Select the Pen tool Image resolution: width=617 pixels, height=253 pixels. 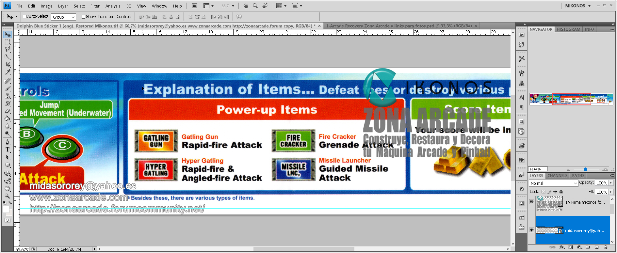(x=8, y=142)
